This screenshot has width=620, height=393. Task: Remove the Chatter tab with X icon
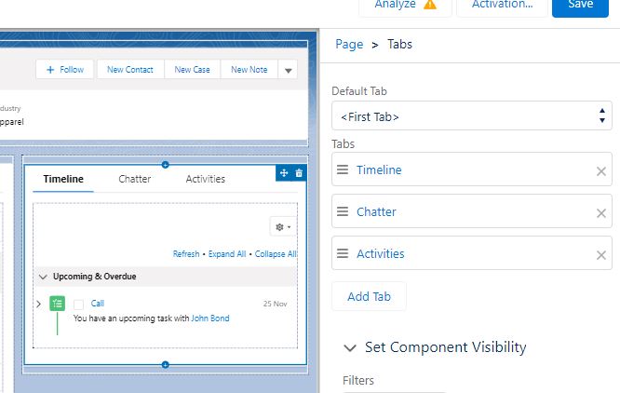click(600, 213)
